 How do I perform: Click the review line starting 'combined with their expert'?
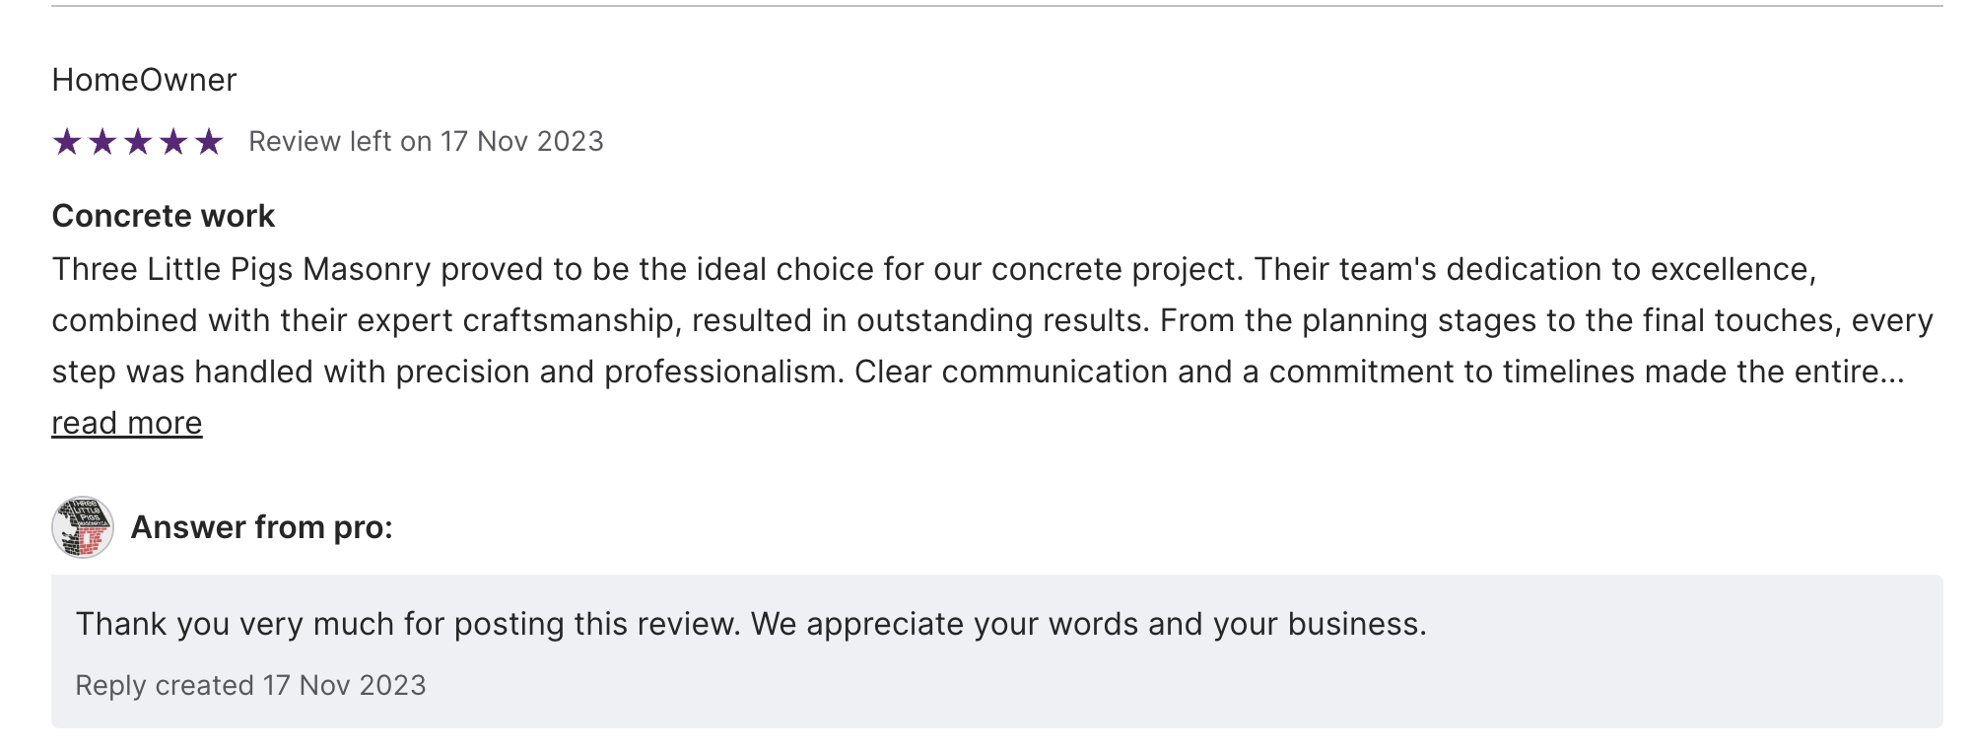pos(991,320)
